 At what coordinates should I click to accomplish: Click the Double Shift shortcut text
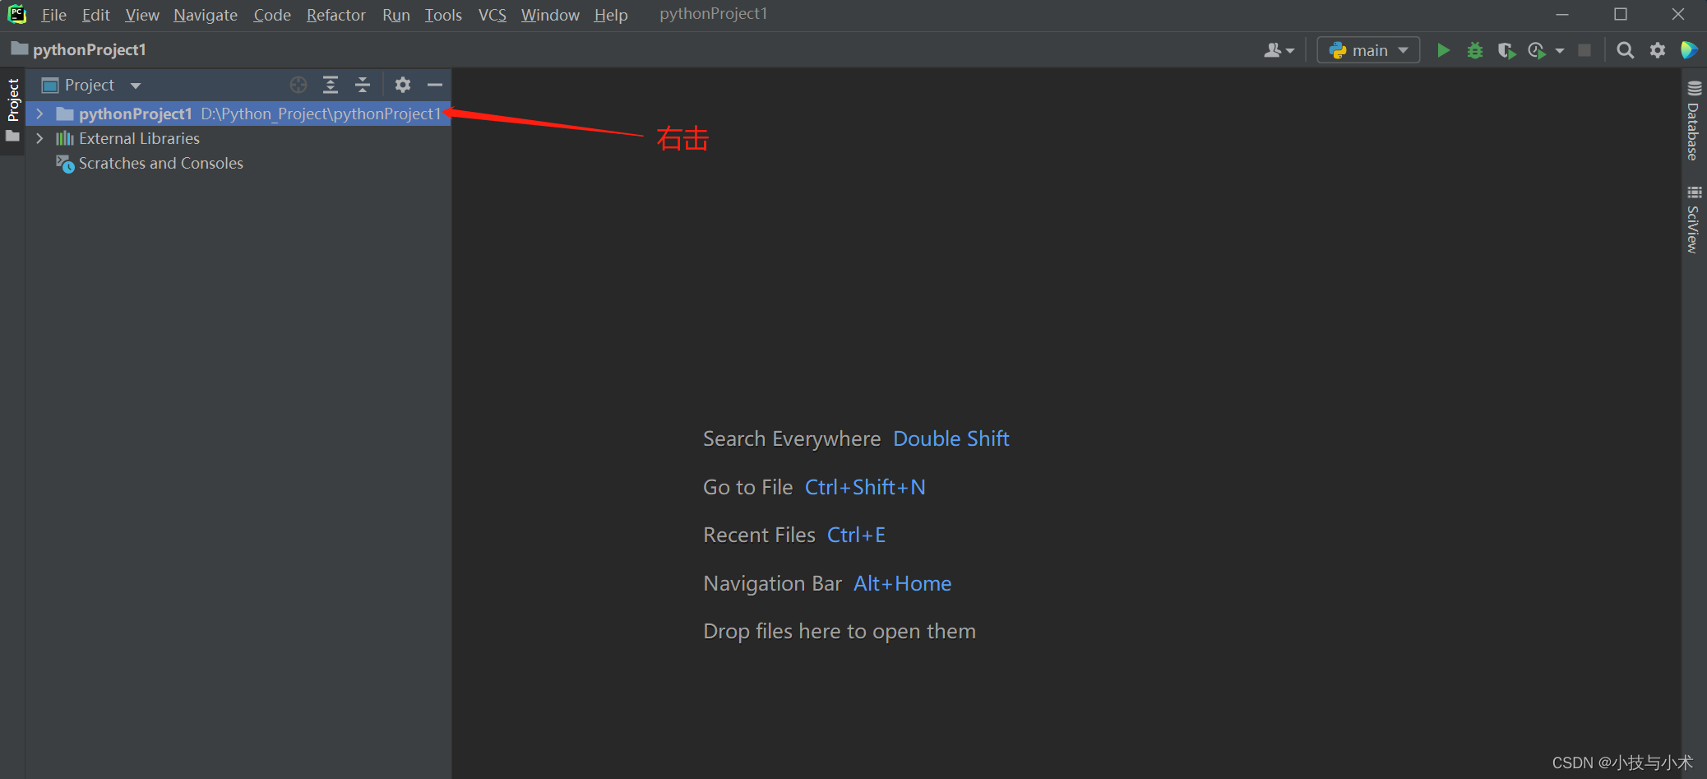(x=951, y=438)
